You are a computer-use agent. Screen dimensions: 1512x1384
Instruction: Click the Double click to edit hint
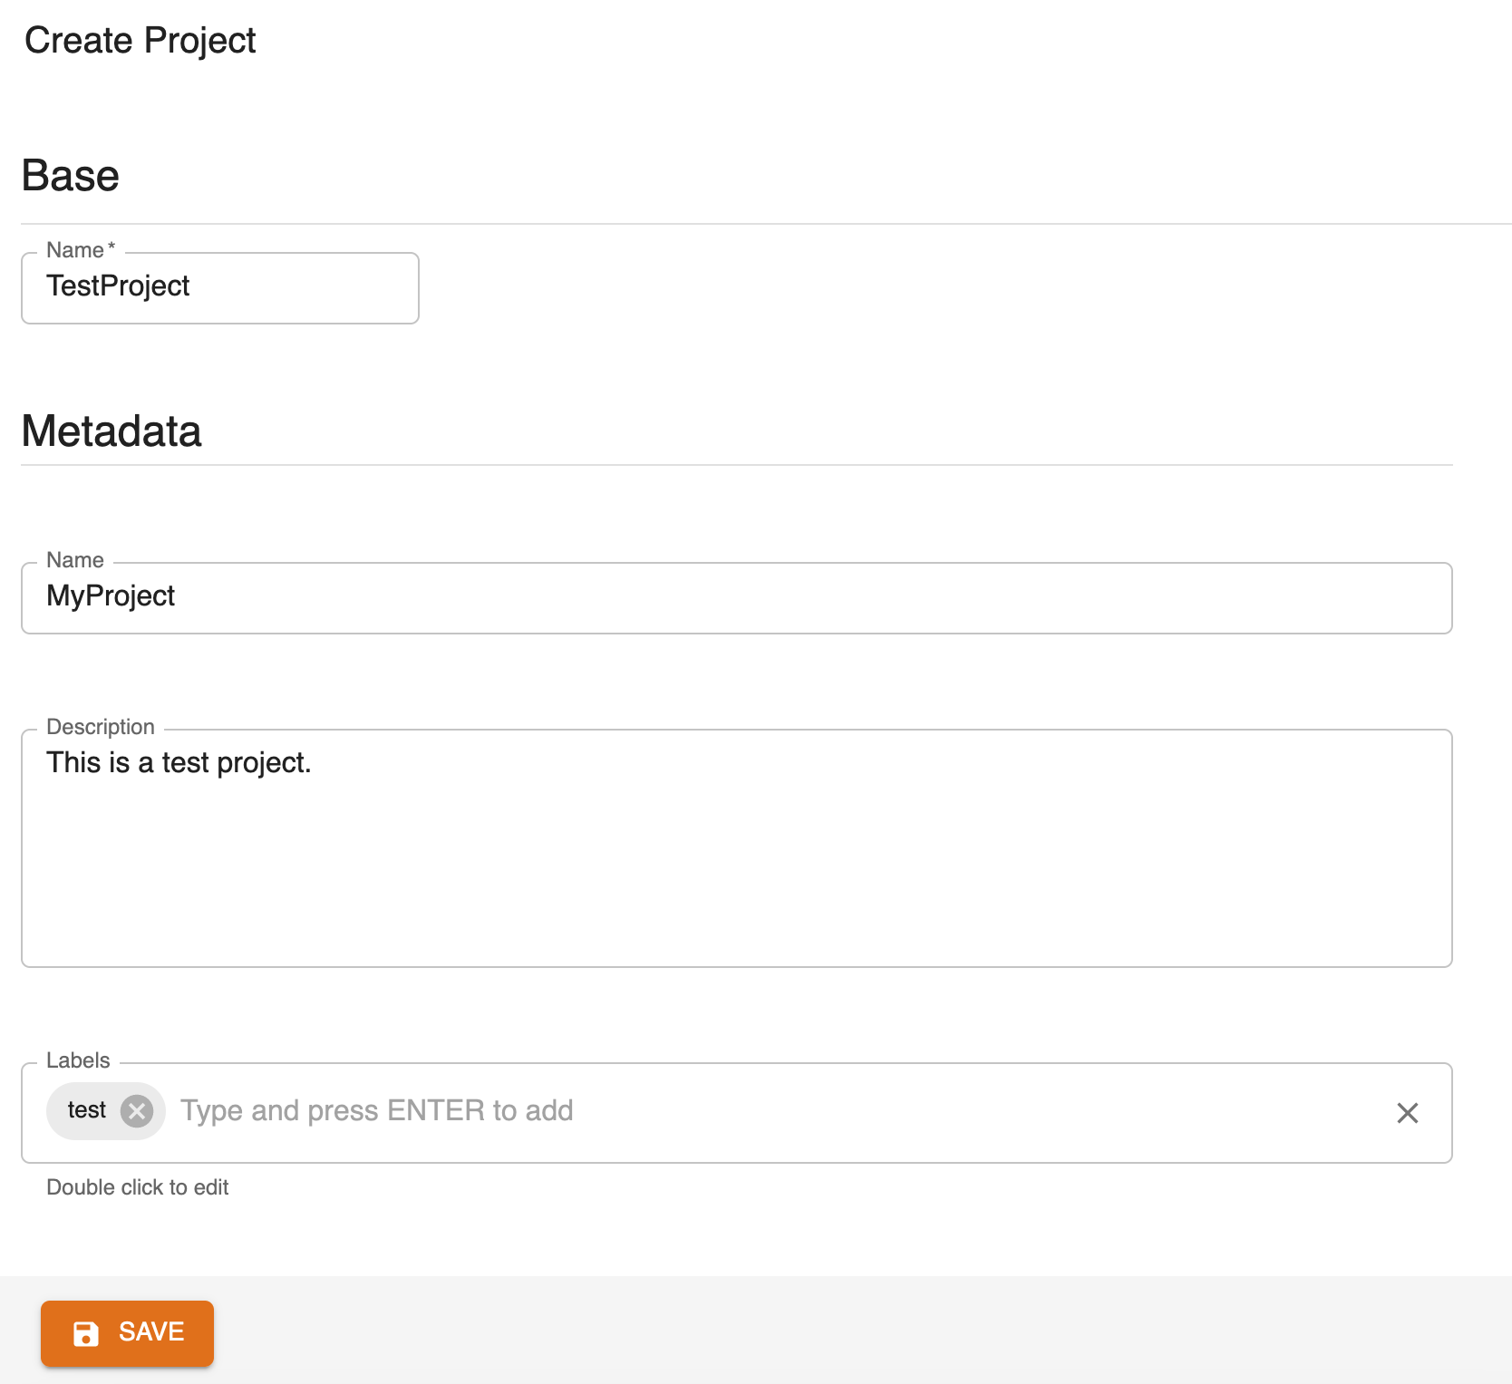pos(137,1187)
